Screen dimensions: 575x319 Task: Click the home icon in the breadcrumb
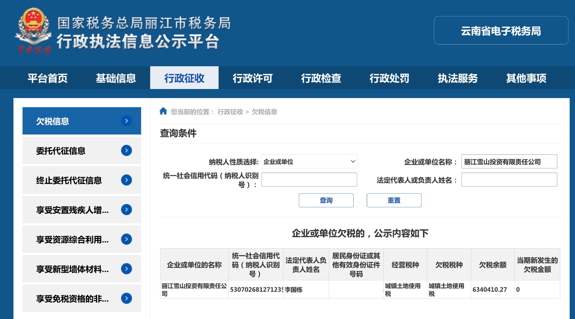[163, 111]
